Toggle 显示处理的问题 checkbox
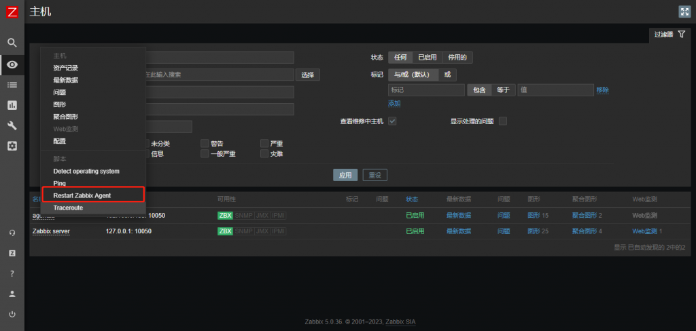 tap(503, 121)
